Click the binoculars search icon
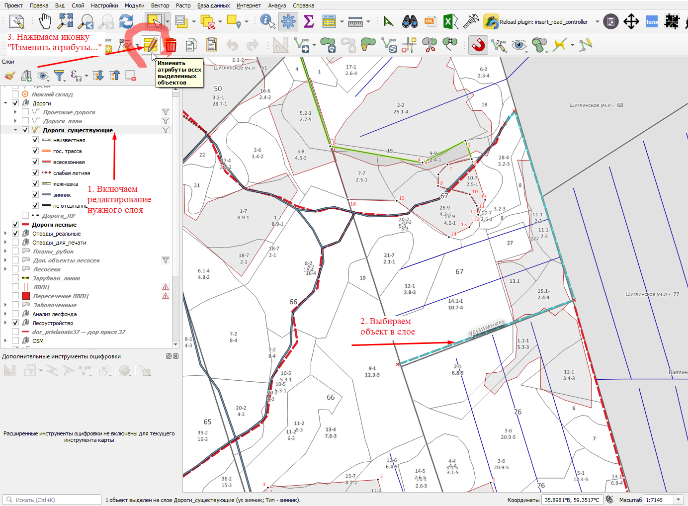The image size is (688, 506). click(410, 21)
